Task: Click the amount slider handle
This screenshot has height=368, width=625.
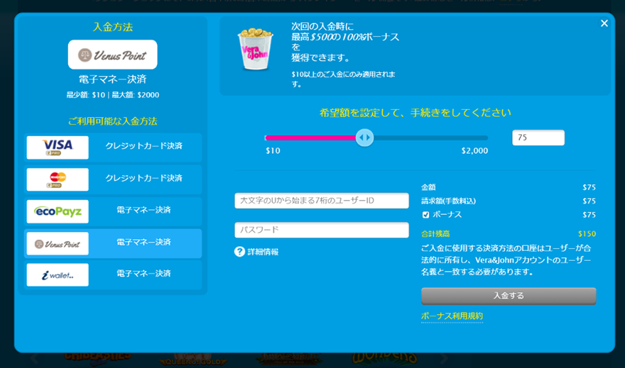Action: pyautogui.click(x=364, y=138)
